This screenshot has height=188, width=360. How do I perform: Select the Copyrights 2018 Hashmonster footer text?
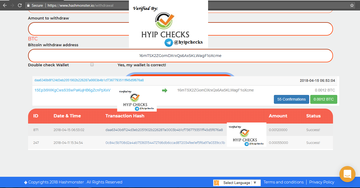pyautogui.click(x=73, y=182)
